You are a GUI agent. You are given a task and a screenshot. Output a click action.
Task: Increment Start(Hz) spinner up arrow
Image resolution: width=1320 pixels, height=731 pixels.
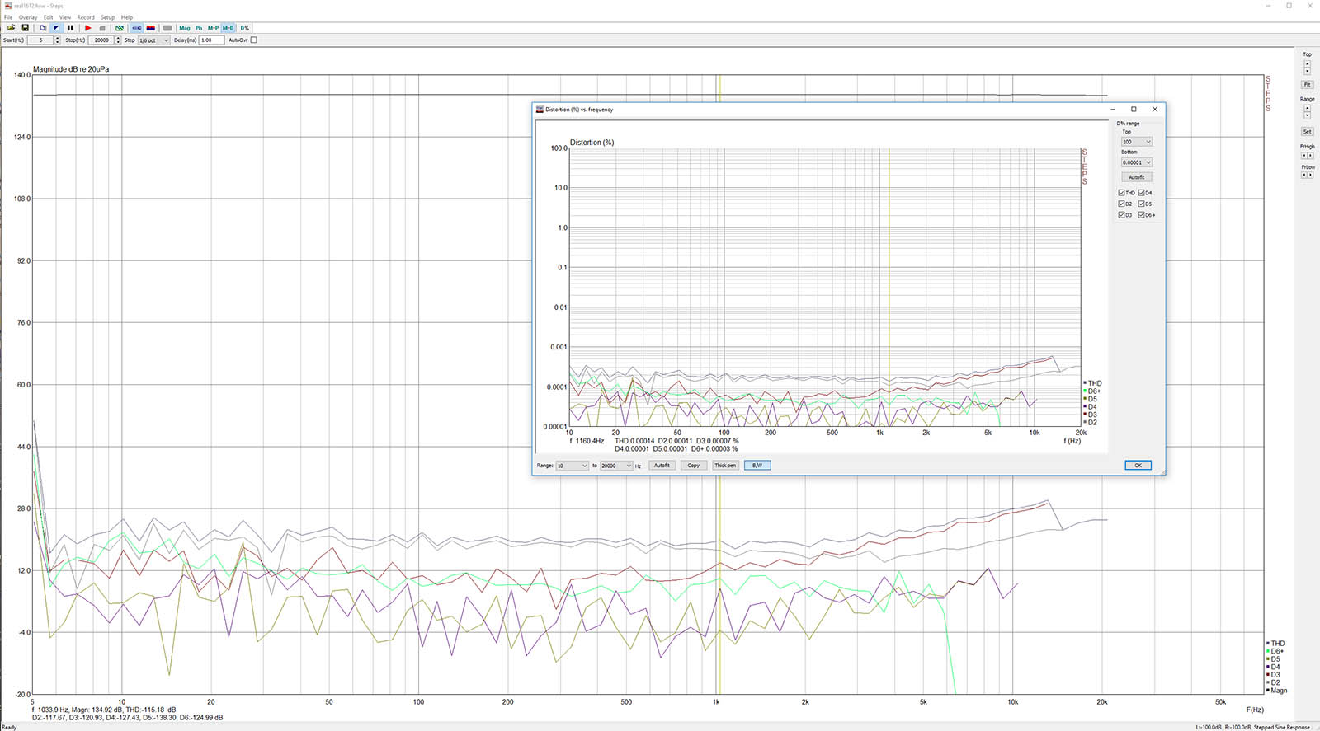57,38
